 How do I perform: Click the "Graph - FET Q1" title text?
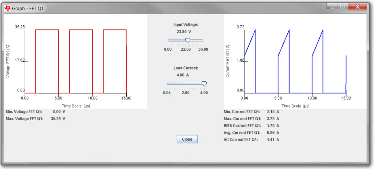click(28, 8)
